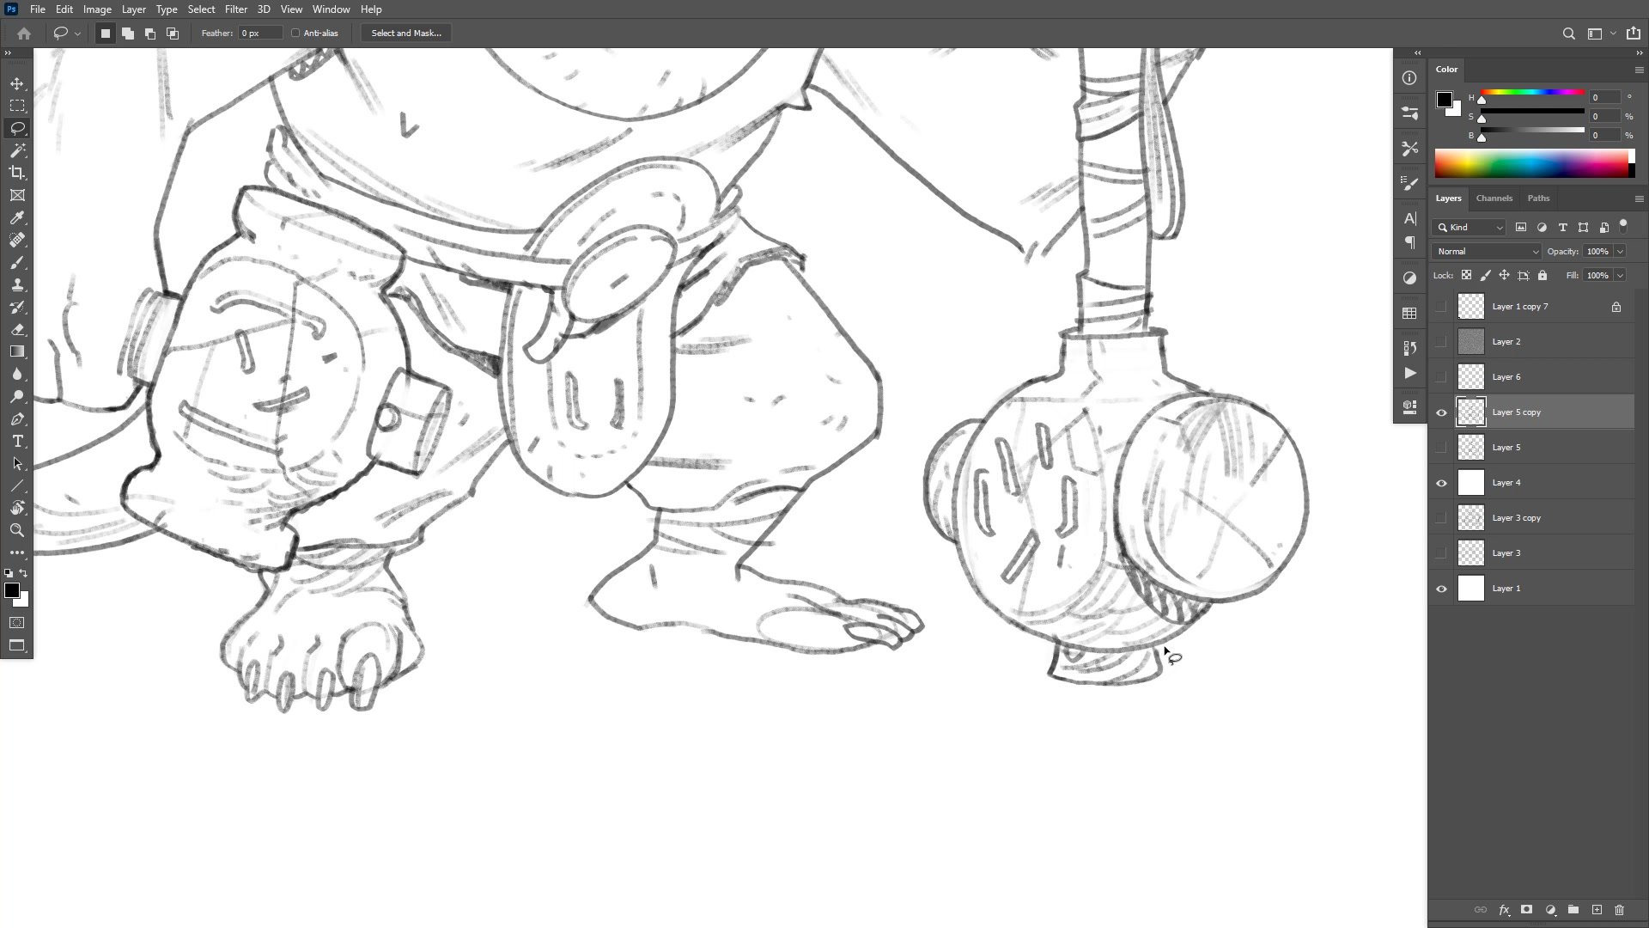
Task: Click the Select and Mask button
Action: pos(405,33)
